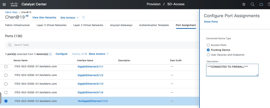Click the Description column header
The width and height of the screenshot is (270, 108).
click(124, 60)
